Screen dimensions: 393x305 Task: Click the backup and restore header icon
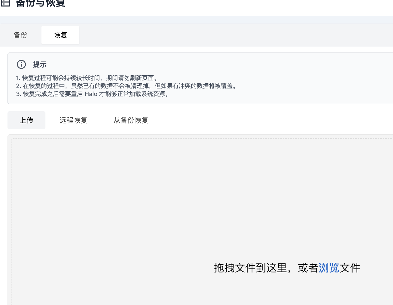point(5,2)
